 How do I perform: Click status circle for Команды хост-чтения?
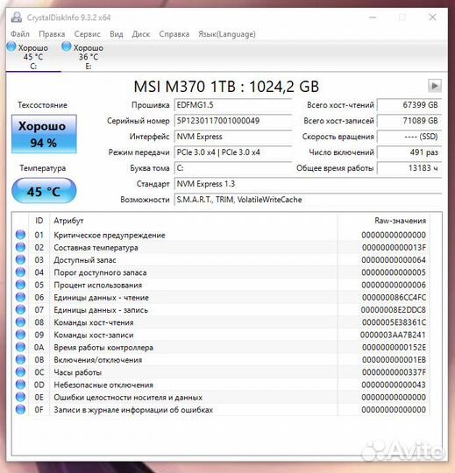20,321
